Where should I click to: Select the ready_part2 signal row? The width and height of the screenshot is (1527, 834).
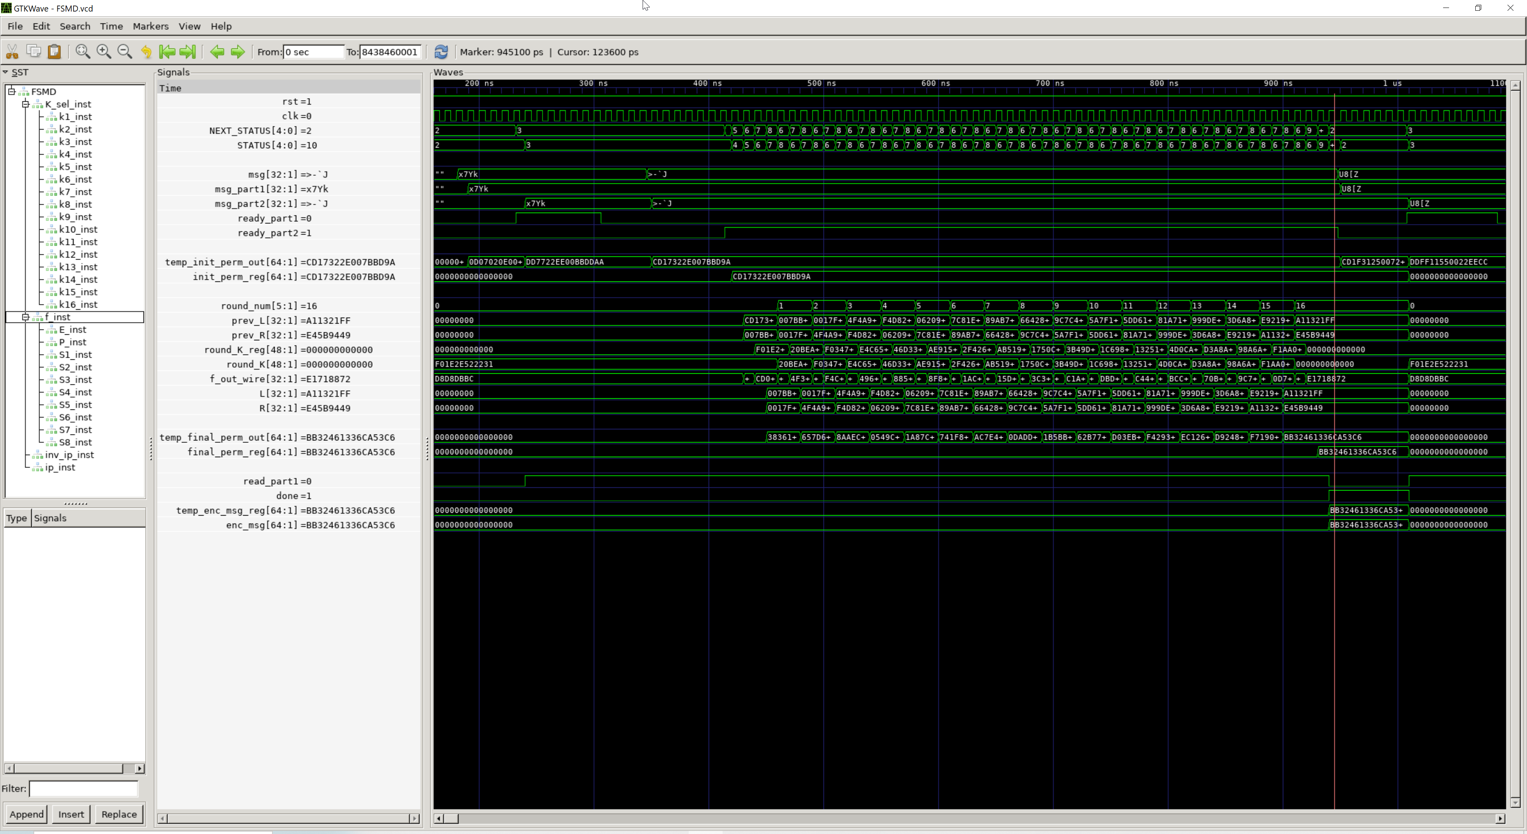click(x=289, y=233)
